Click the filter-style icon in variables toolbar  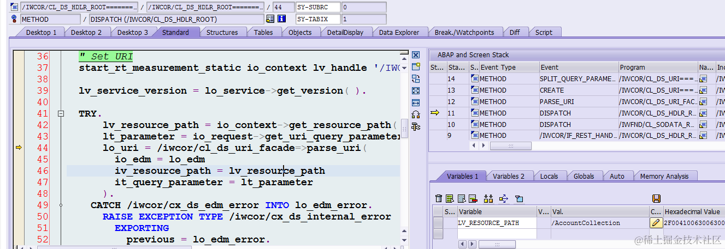point(519,198)
